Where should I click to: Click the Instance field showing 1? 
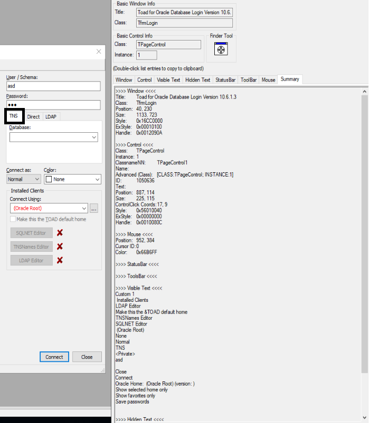click(x=146, y=55)
